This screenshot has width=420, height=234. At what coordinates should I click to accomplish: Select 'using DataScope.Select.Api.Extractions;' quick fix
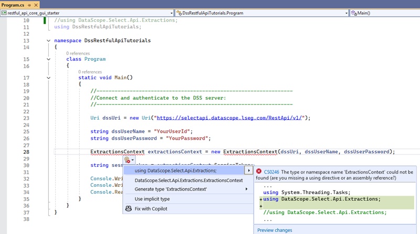[x=175, y=171]
